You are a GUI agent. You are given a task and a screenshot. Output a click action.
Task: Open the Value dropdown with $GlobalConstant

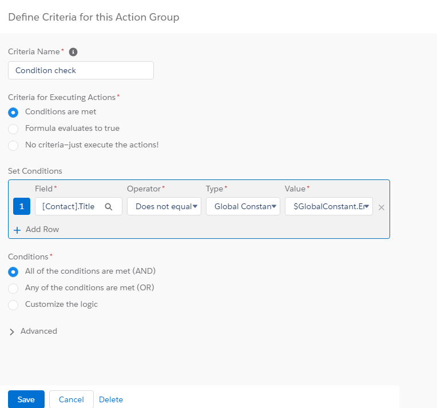pos(328,207)
